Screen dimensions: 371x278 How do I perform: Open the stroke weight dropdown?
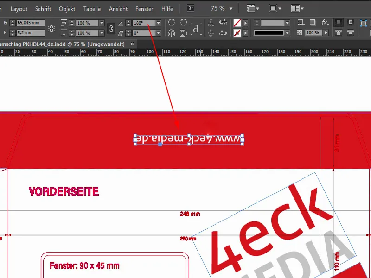click(287, 23)
